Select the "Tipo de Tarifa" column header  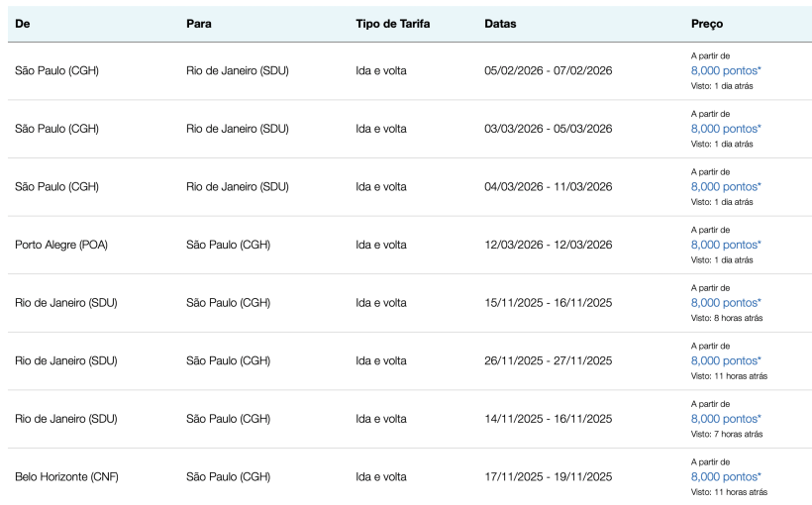pyautogui.click(x=393, y=23)
